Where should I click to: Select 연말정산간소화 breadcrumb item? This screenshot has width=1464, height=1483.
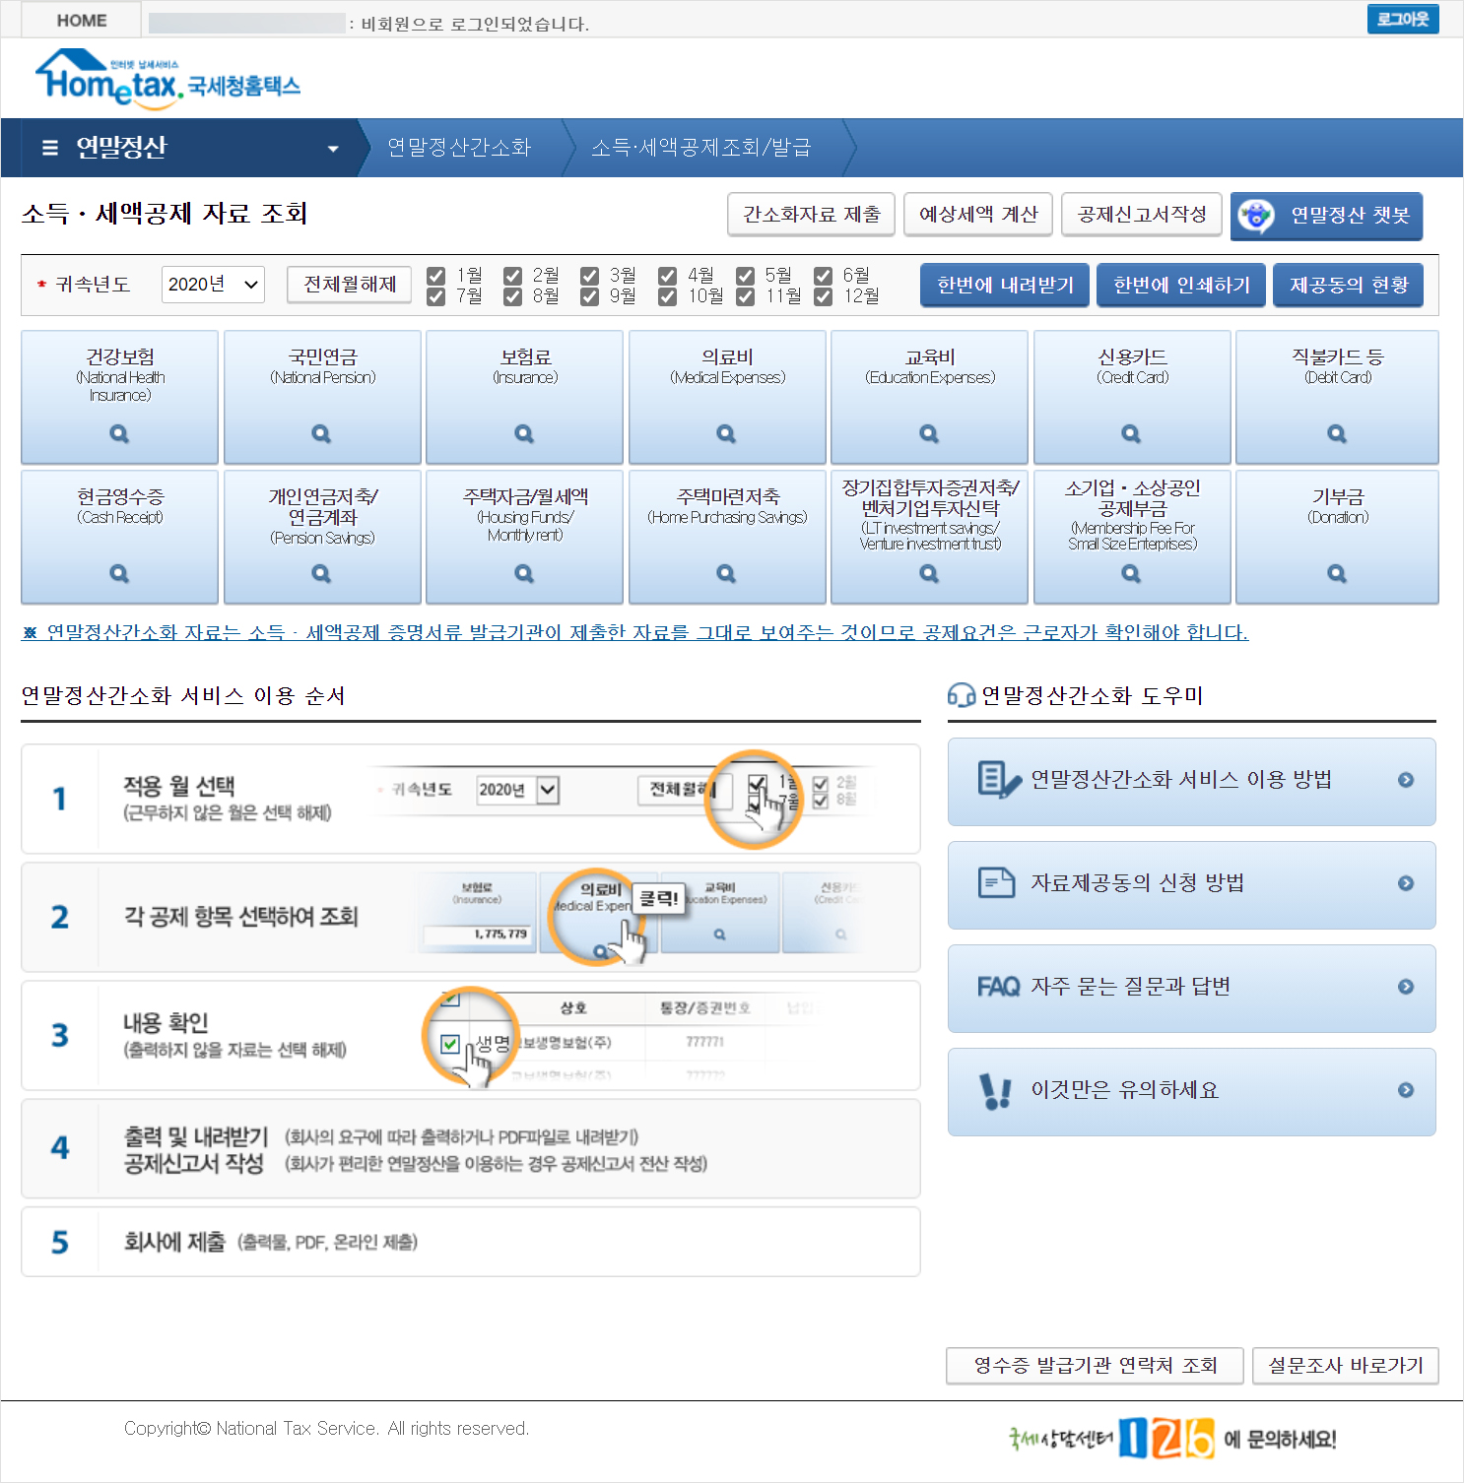tap(459, 148)
